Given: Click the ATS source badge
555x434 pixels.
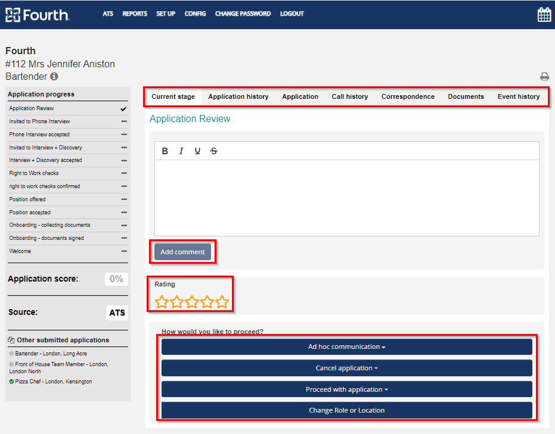Looking at the screenshot, I should (x=117, y=313).
